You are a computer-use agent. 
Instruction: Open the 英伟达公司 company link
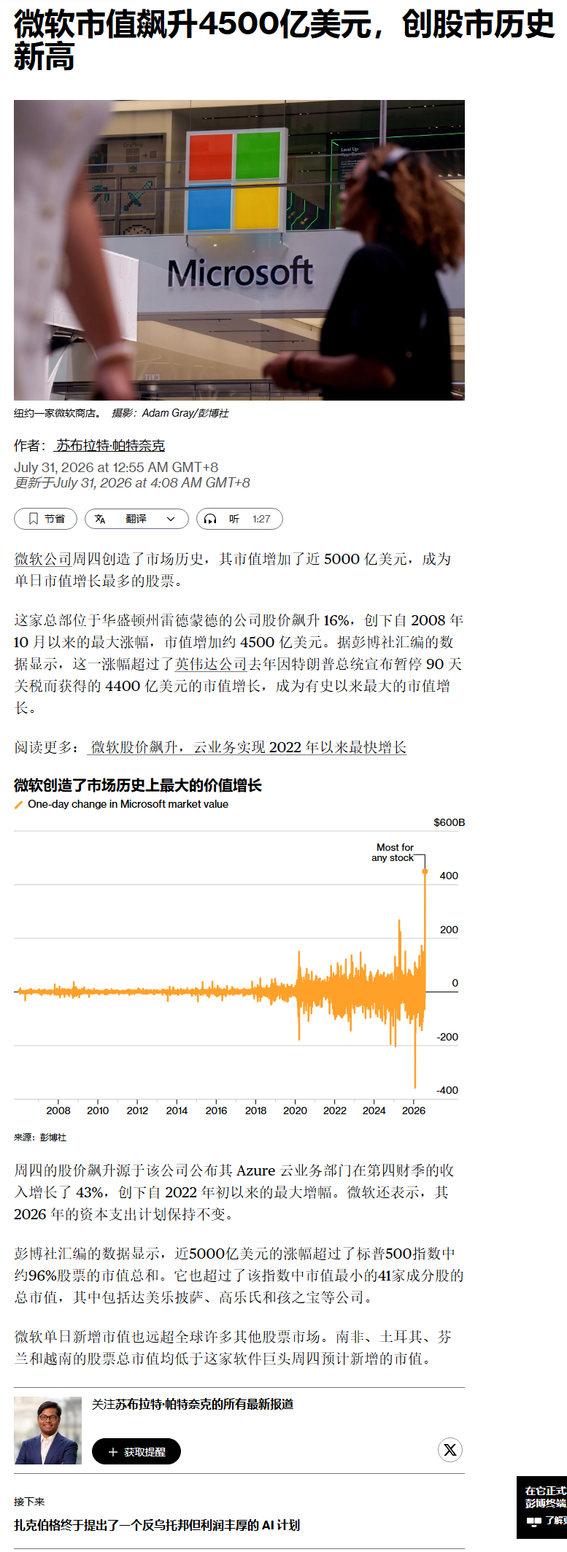tap(211, 664)
